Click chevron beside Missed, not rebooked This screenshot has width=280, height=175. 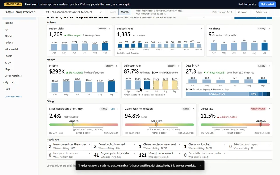coord(179,153)
